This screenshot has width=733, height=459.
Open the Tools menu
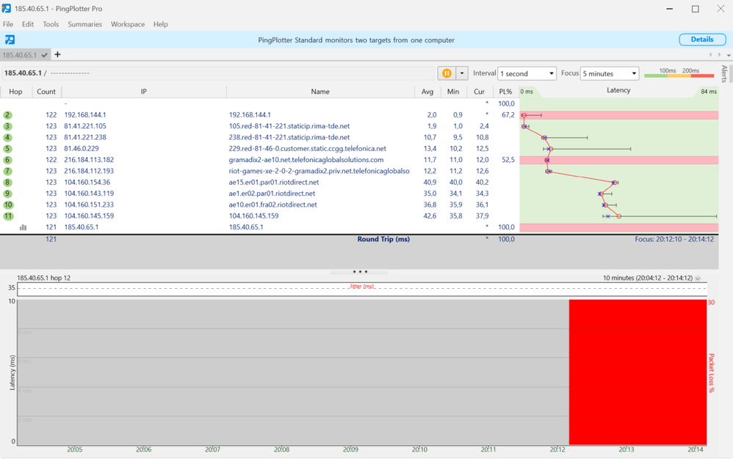click(51, 24)
